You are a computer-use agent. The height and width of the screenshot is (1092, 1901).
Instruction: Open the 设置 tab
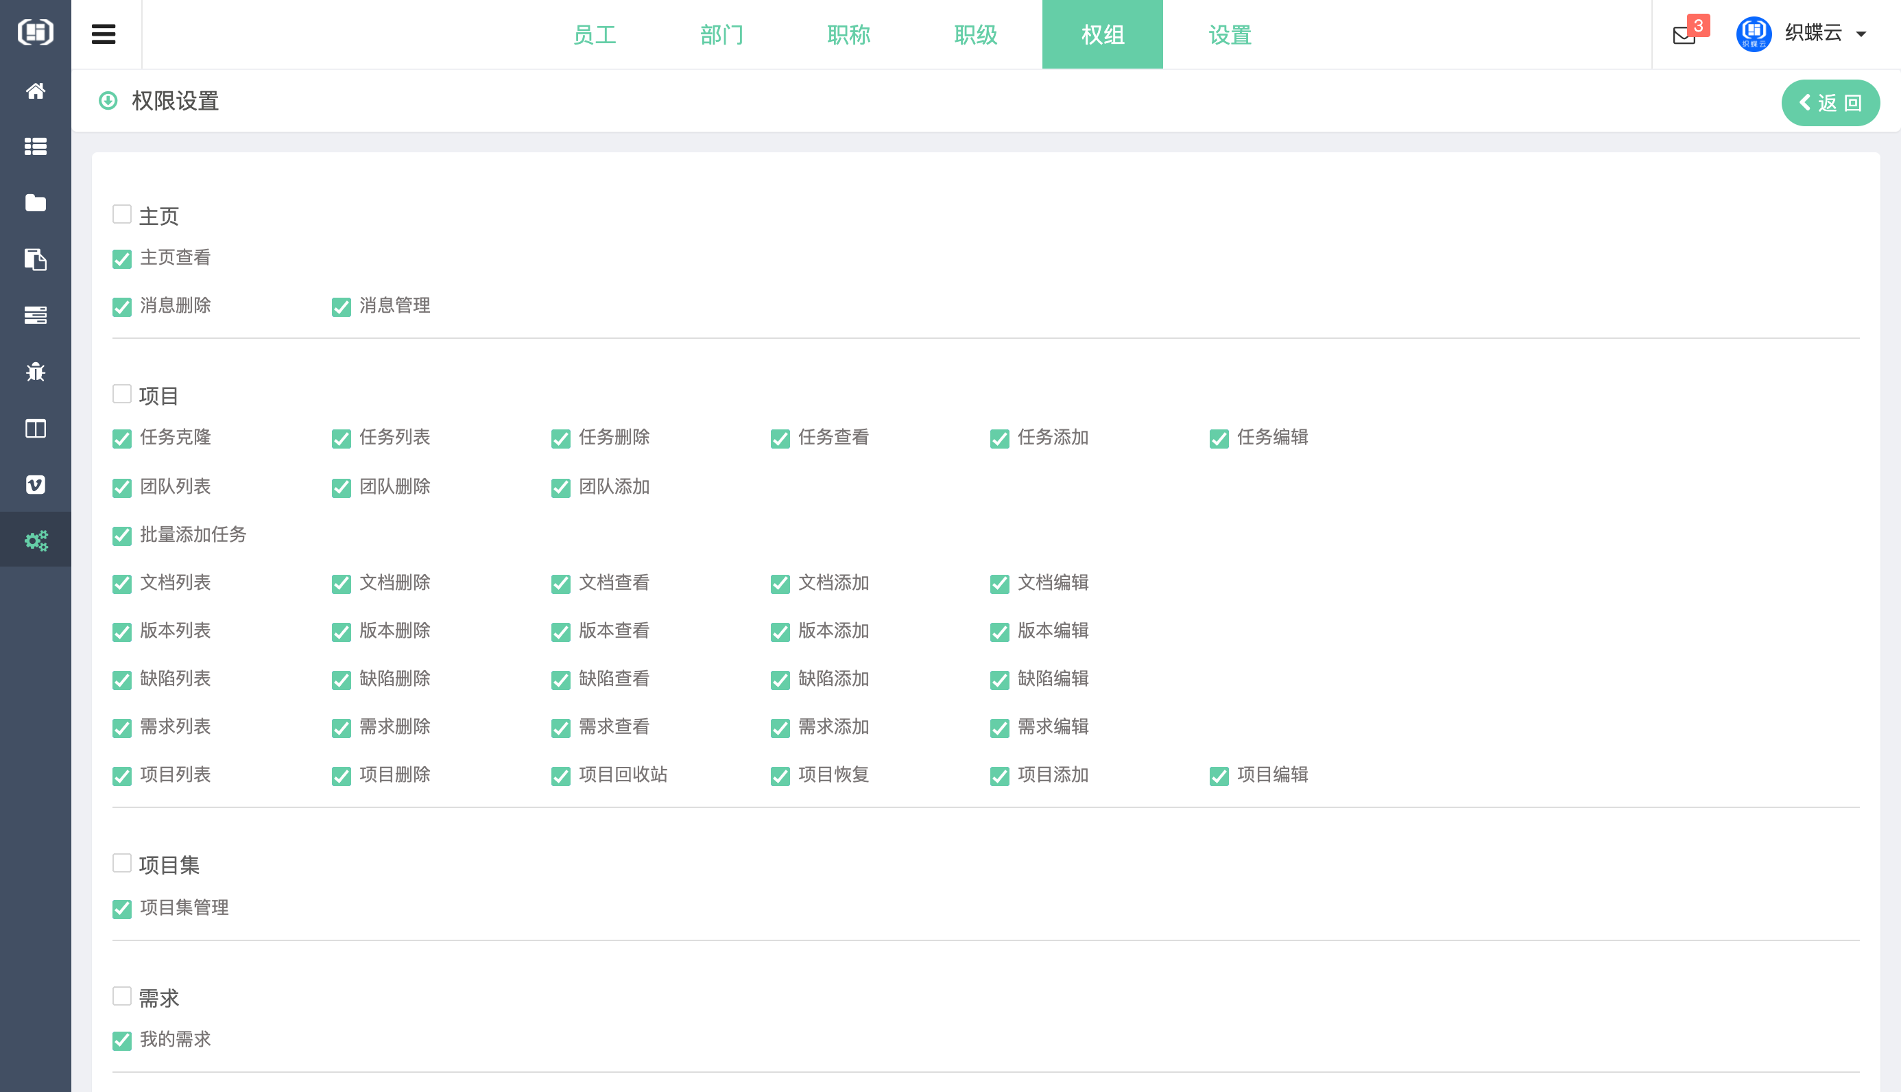coord(1230,34)
